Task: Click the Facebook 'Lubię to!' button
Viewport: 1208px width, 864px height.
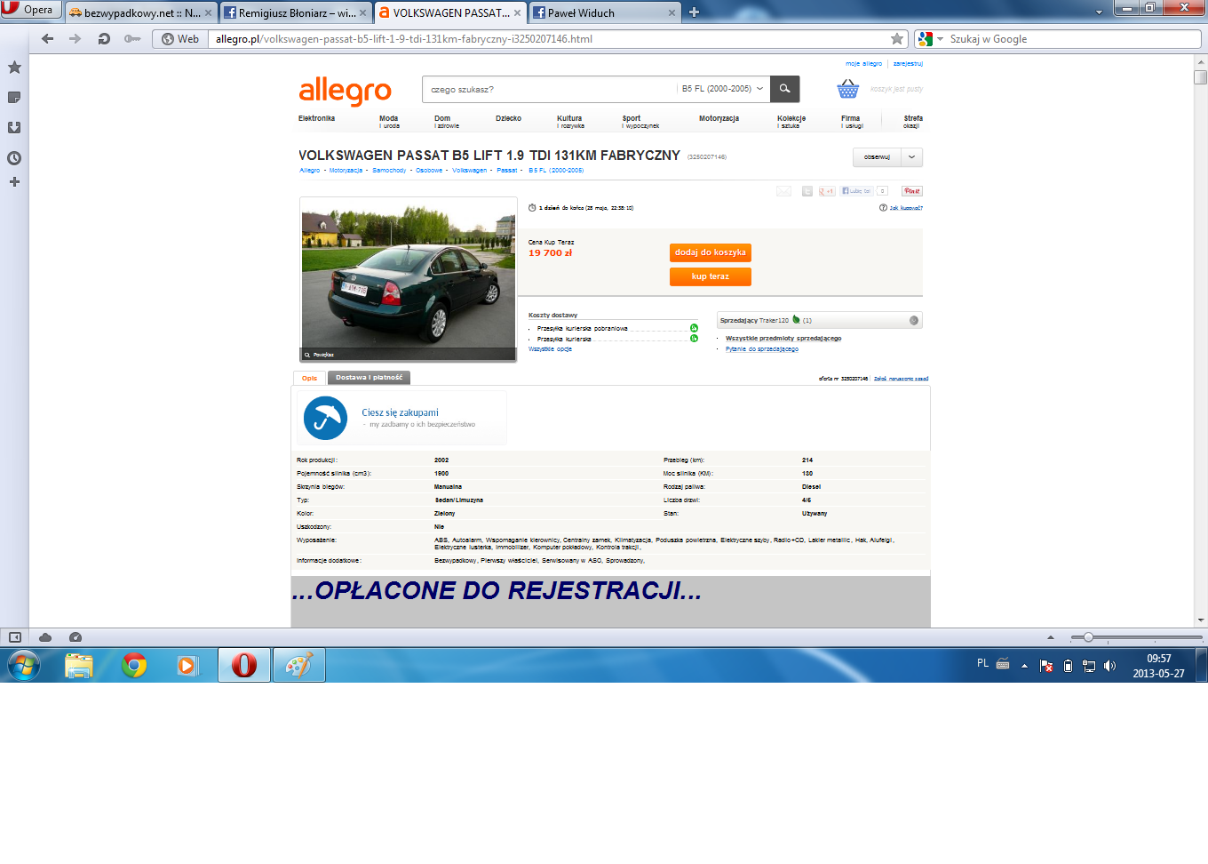Action: [x=856, y=191]
